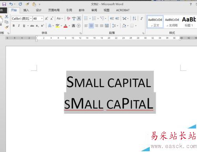Click the paragraph shading paint bucket
This screenshot has width=197, height=152.
(x=124, y=26)
